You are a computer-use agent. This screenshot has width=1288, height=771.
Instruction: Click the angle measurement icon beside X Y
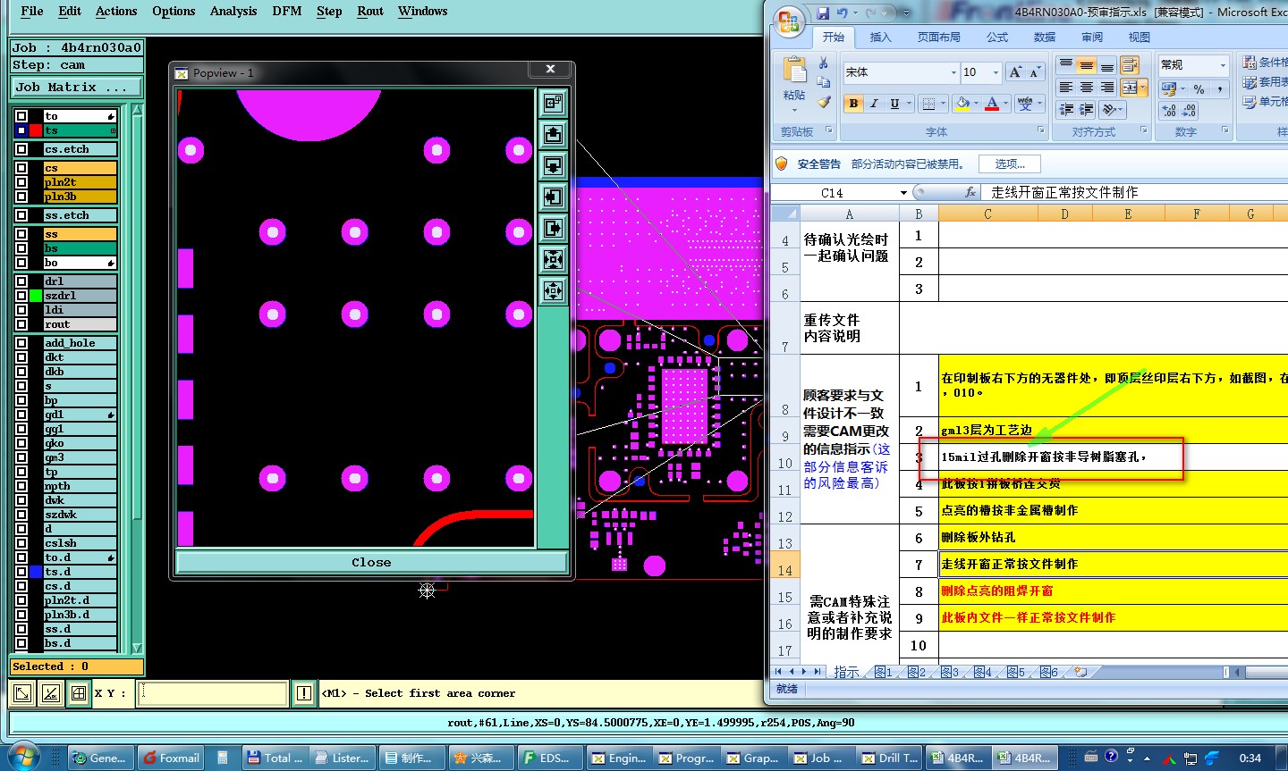point(51,693)
